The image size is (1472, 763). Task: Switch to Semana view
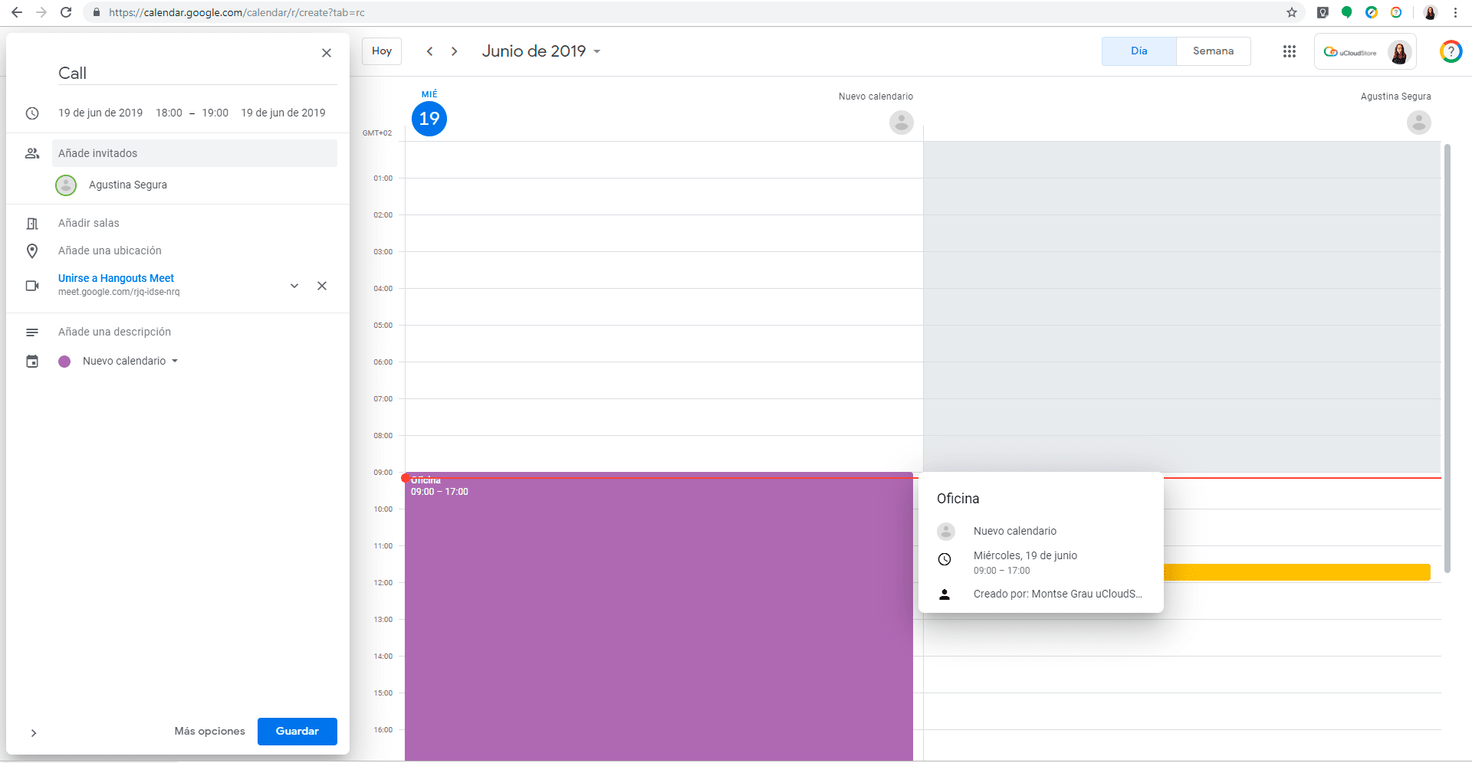1213,51
